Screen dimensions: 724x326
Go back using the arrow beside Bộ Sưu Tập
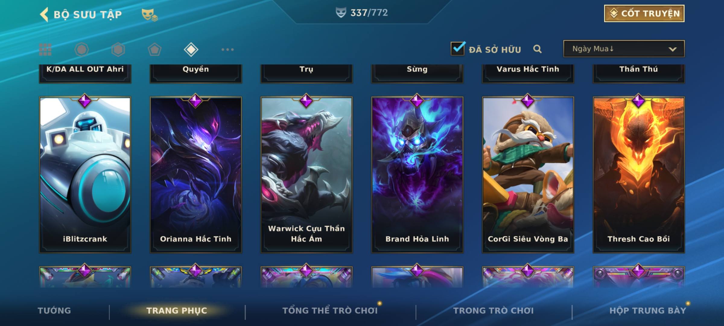click(x=44, y=14)
